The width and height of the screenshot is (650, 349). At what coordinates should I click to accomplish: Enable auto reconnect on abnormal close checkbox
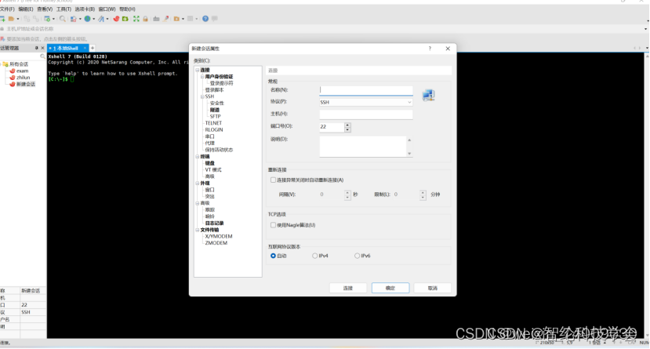273,180
